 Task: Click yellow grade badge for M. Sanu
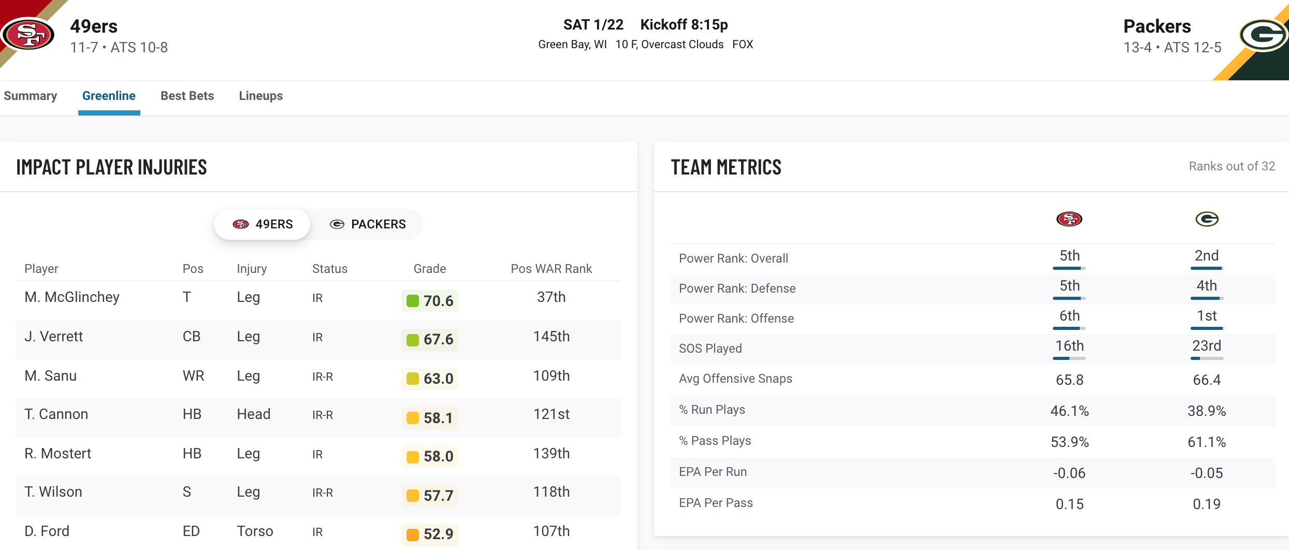pyautogui.click(x=430, y=379)
